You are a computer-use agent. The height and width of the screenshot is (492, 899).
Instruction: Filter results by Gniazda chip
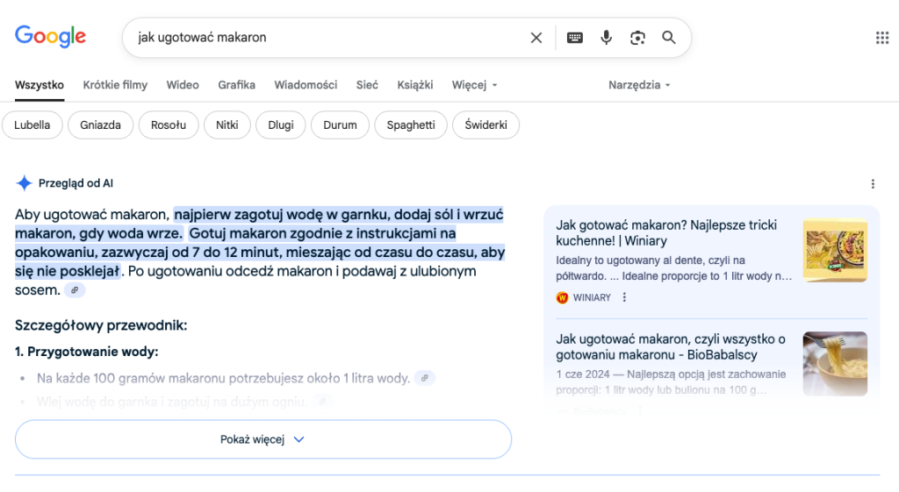pos(100,125)
